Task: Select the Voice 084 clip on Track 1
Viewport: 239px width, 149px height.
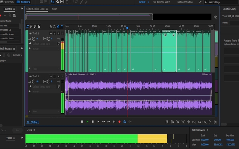Action: (169, 51)
